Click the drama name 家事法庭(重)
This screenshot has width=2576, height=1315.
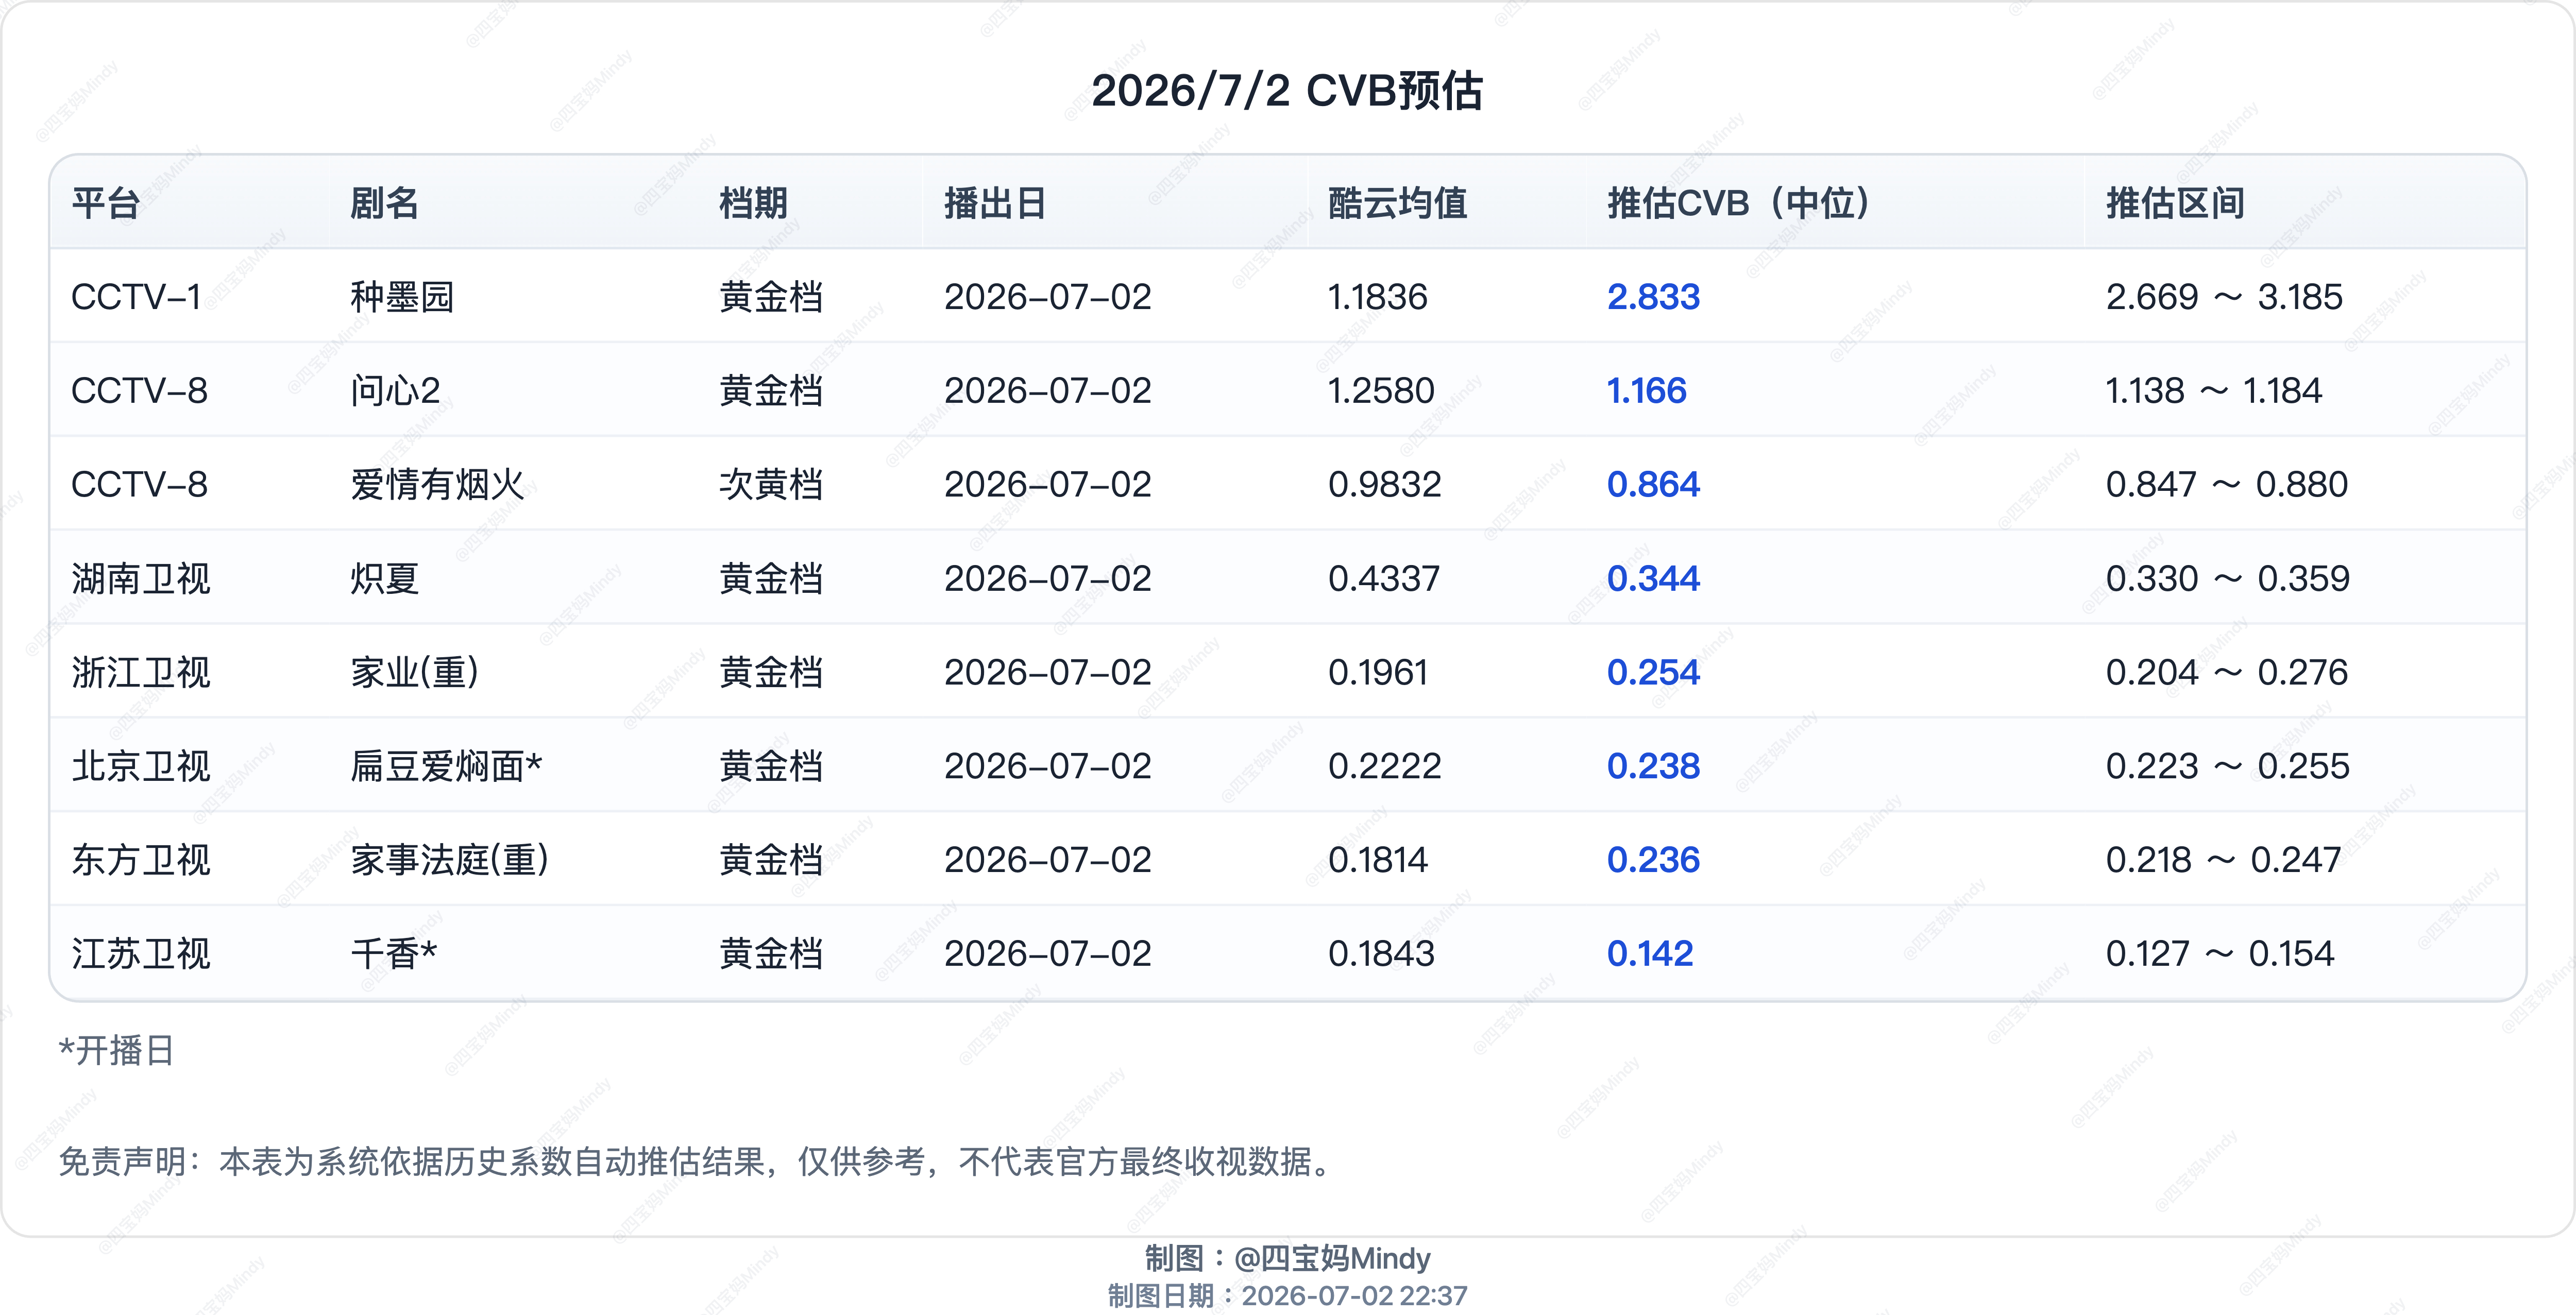[x=450, y=861]
